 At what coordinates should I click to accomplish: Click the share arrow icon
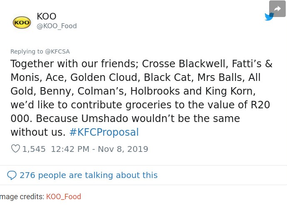tap(277, 9)
